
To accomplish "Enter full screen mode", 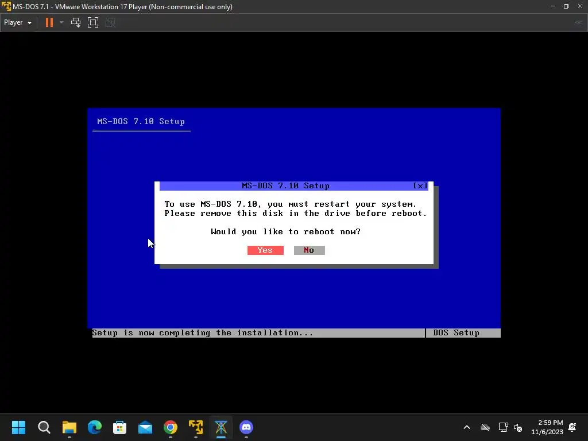I will point(93,22).
